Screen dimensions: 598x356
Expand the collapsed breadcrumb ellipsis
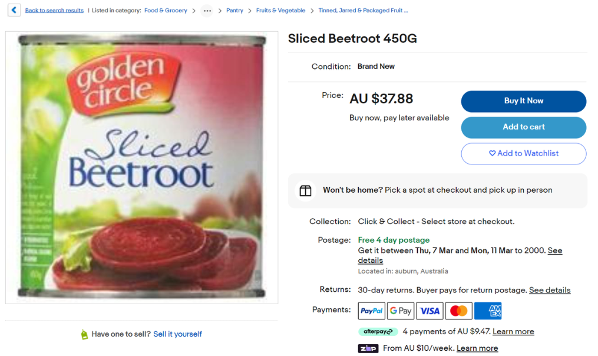[x=207, y=11]
